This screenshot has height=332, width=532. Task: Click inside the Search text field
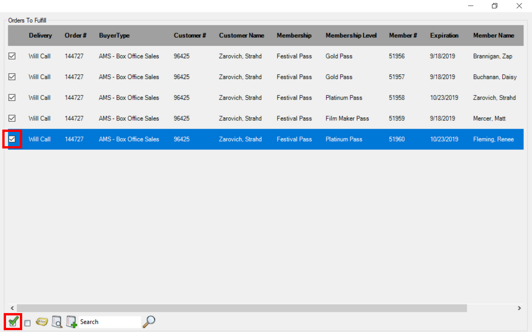[110, 322]
